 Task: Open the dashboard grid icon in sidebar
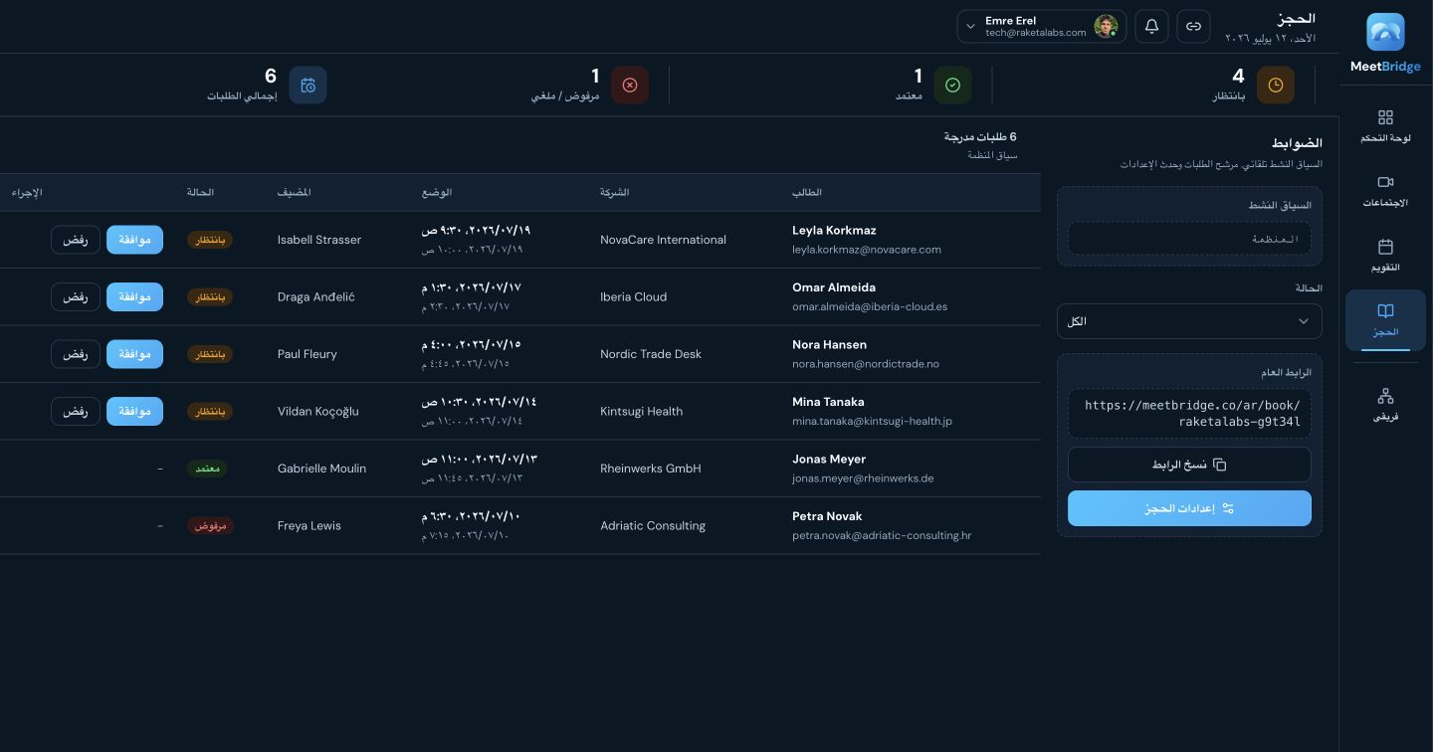click(x=1385, y=117)
